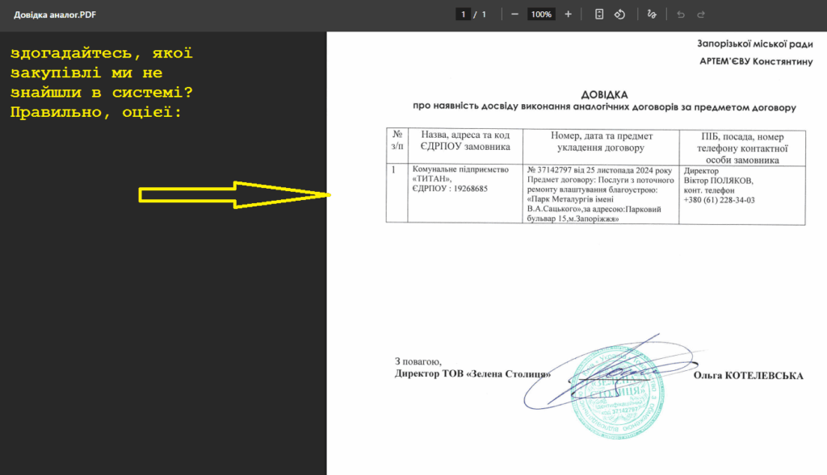This screenshot has height=475, width=827.
Task: Rotate the PDF counterclockwise
Action: point(620,15)
